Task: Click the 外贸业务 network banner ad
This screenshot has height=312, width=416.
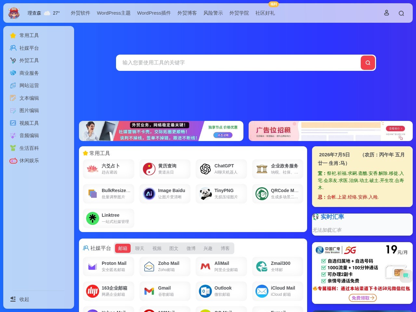Action: click(x=161, y=131)
